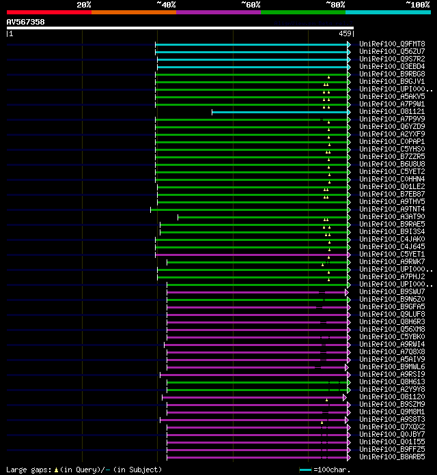Click the UniRef100_C5YBK0 label
Viewport: 437px width, 475px height.
point(392,337)
